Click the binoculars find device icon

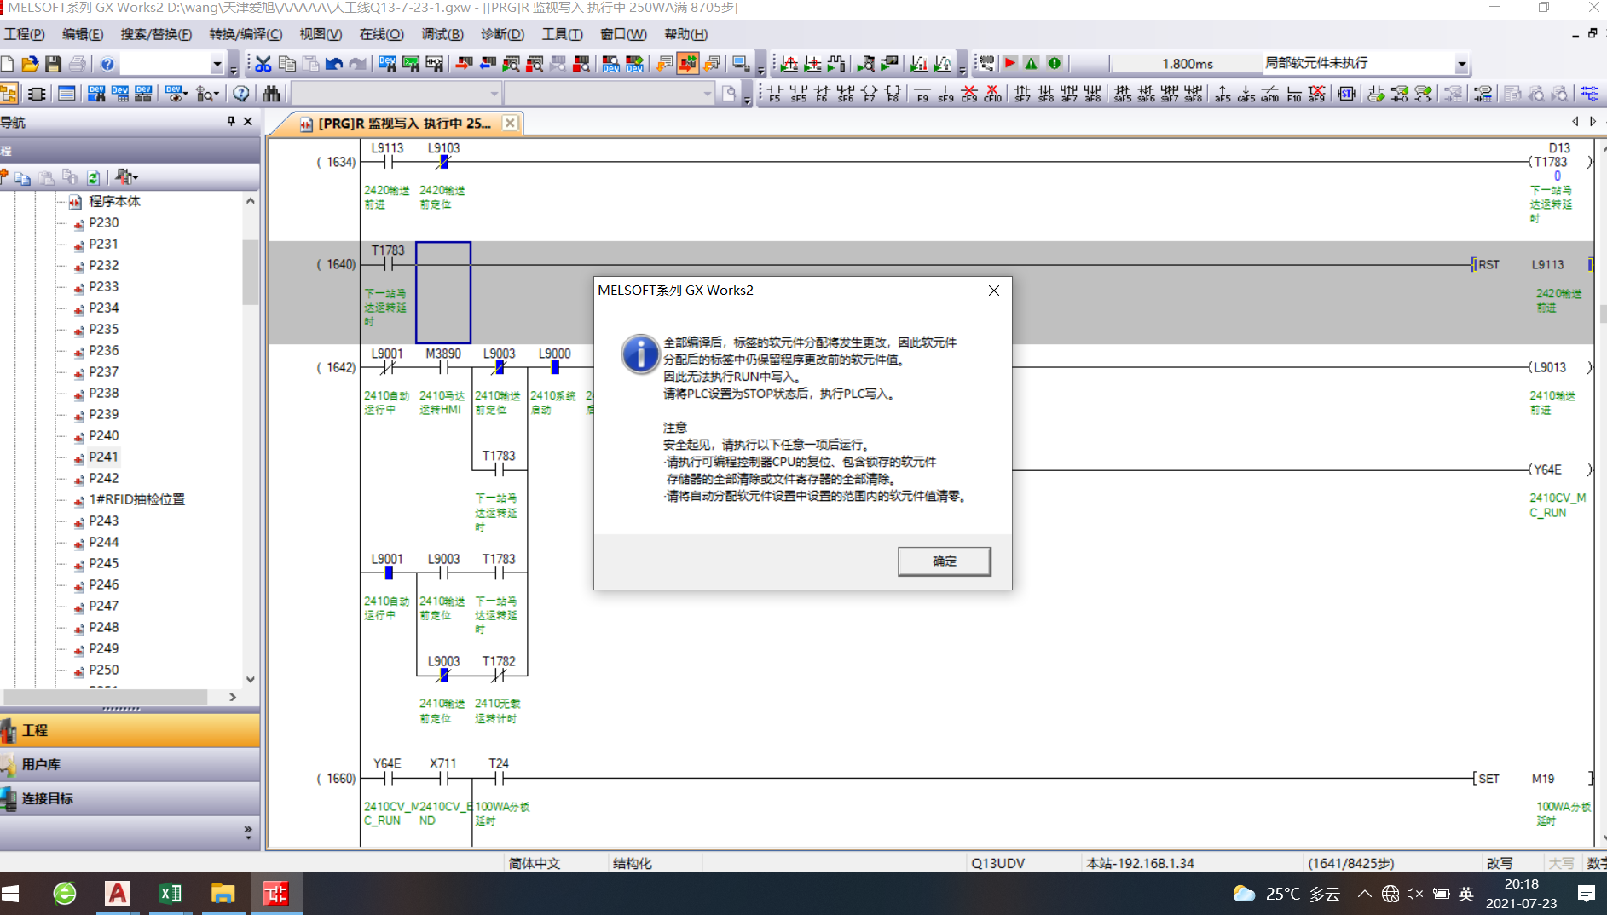tap(271, 94)
